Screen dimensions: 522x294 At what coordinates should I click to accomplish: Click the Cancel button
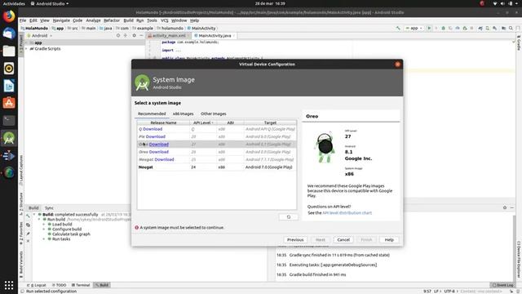click(343, 239)
